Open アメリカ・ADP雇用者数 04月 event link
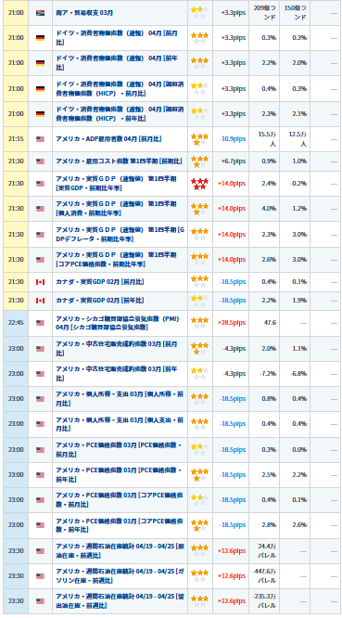 tap(108, 139)
